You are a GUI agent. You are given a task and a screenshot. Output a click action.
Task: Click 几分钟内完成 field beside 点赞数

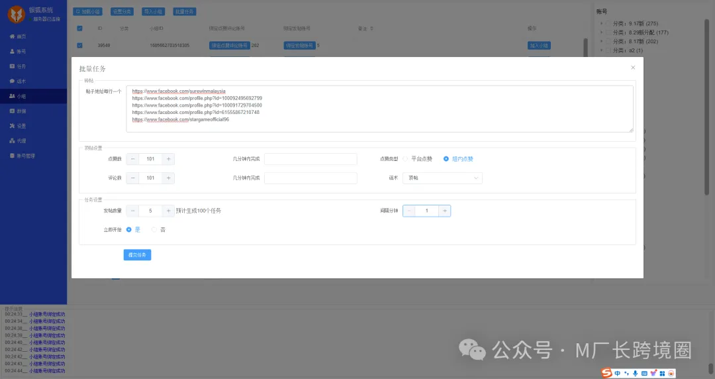[310, 159]
